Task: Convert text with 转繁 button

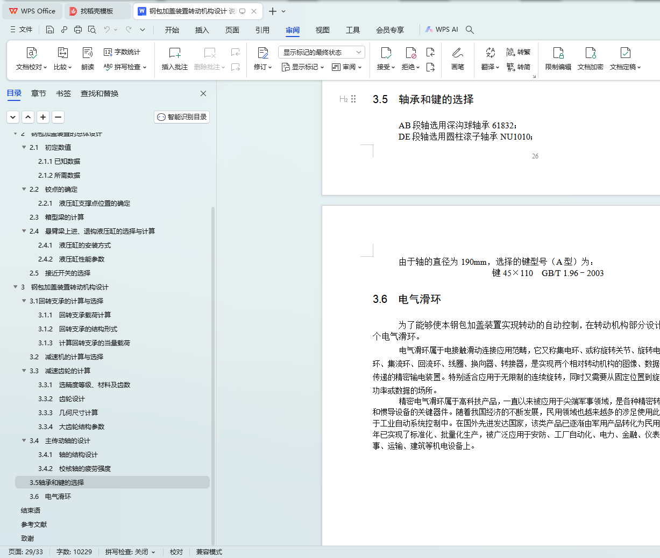Action: pos(519,52)
